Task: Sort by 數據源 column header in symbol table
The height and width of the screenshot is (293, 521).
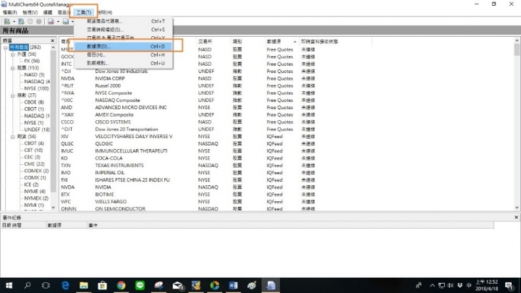Action: (x=281, y=41)
